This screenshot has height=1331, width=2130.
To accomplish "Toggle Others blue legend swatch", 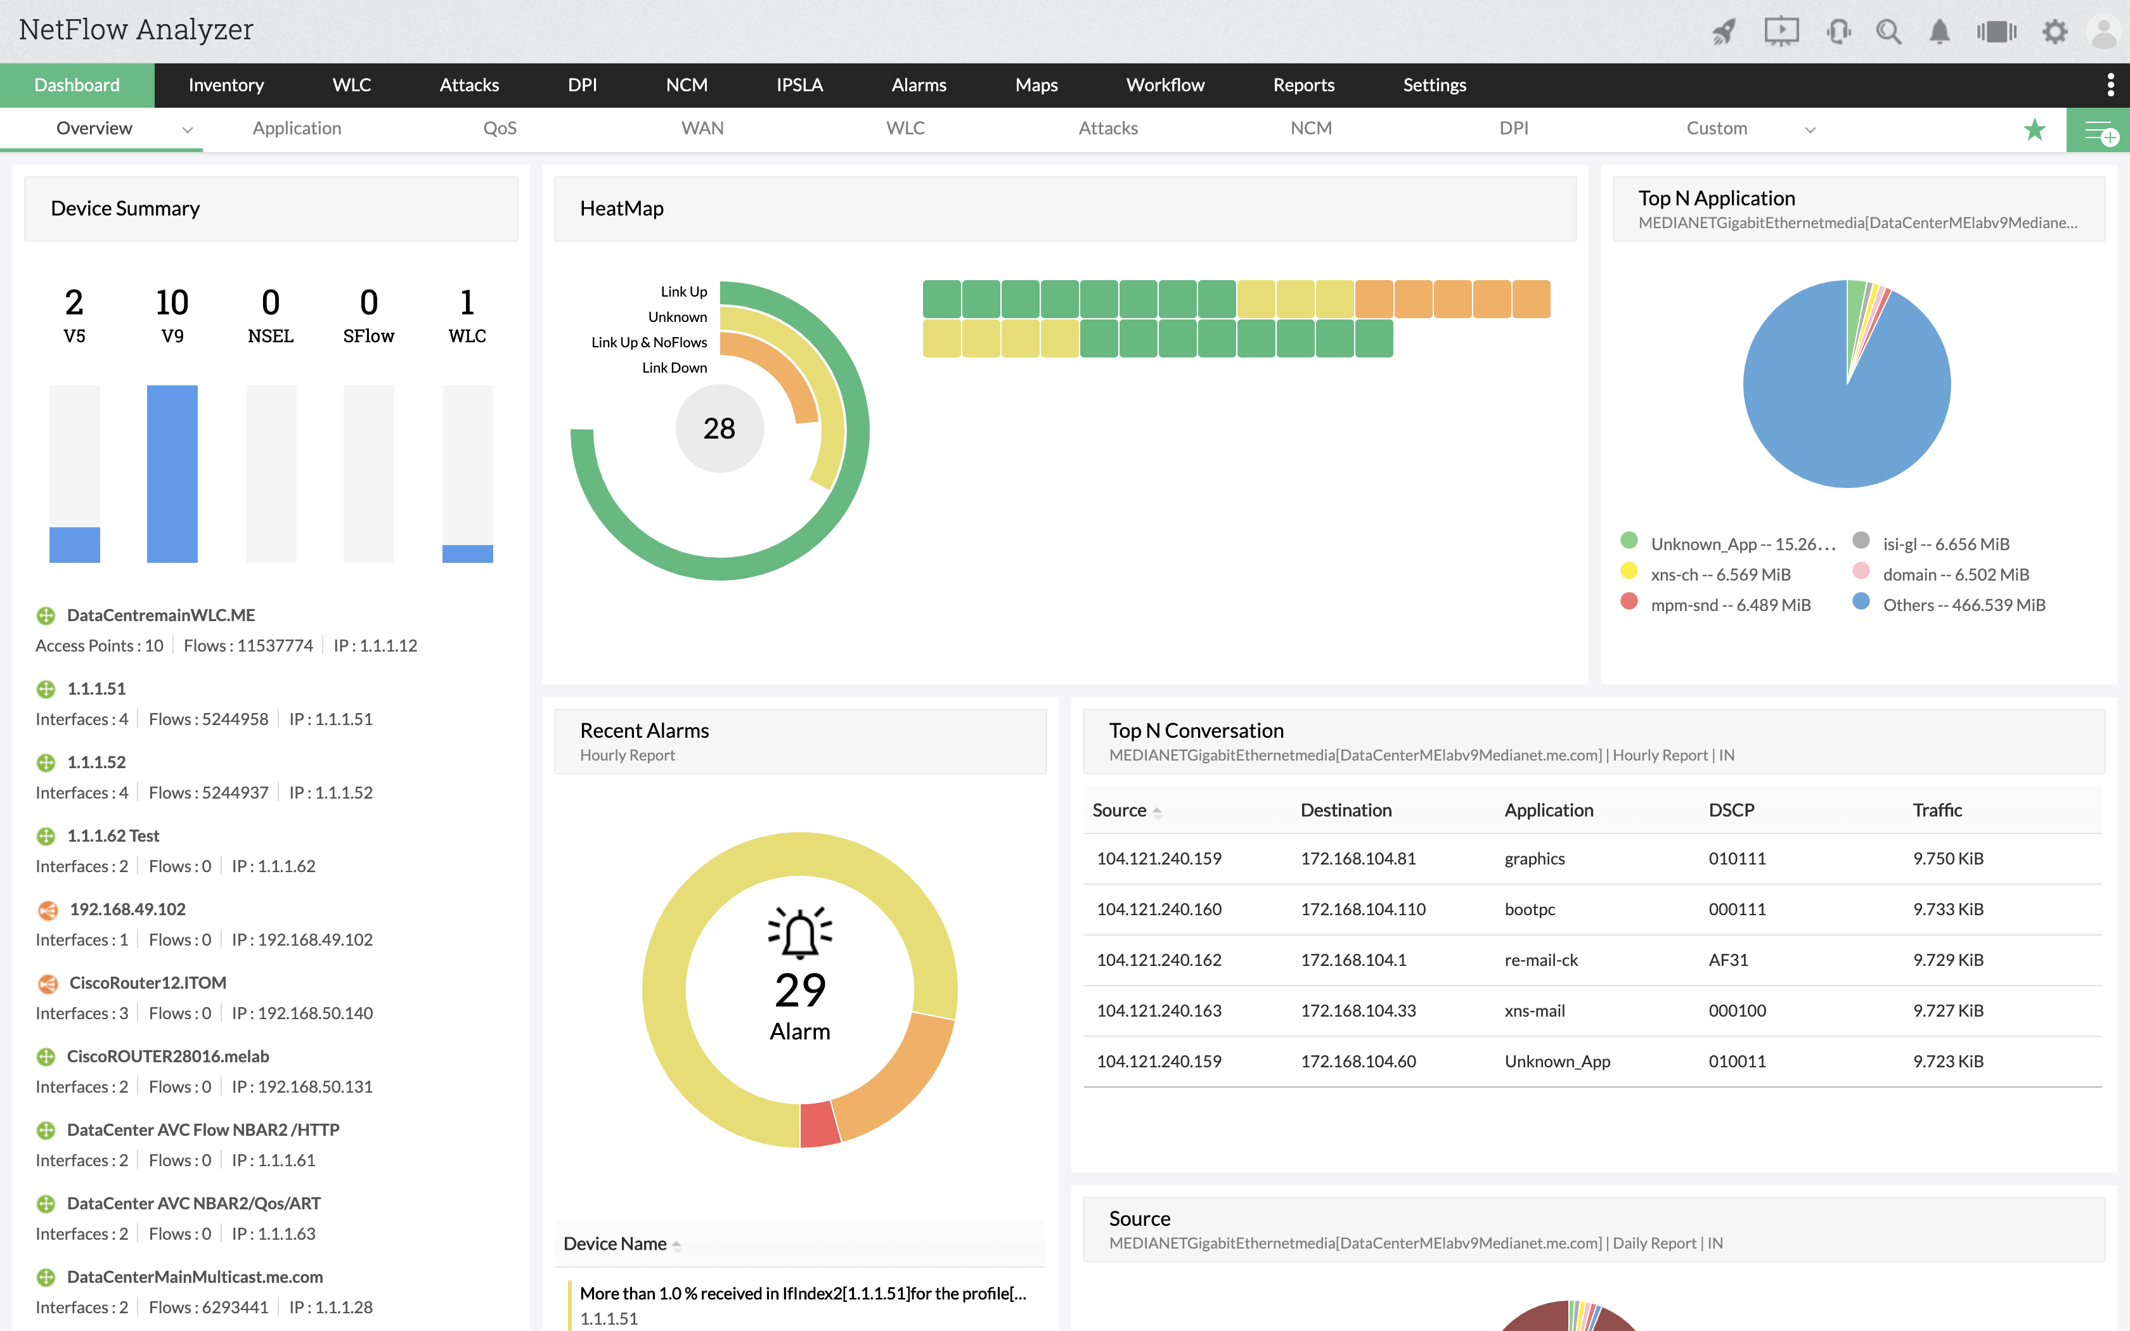I will tap(1861, 601).
